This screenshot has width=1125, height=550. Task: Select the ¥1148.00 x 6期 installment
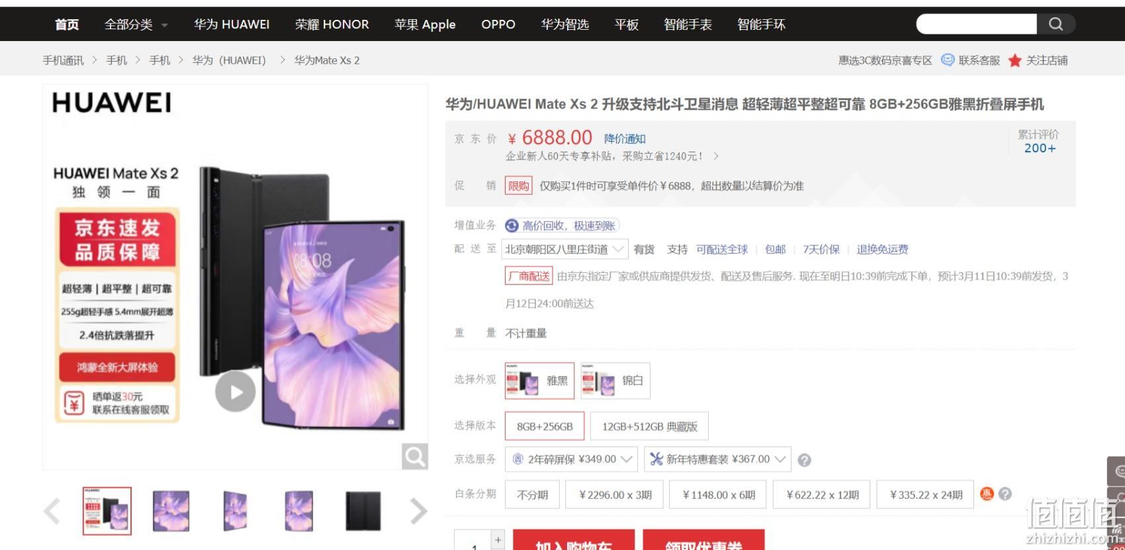click(x=718, y=494)
